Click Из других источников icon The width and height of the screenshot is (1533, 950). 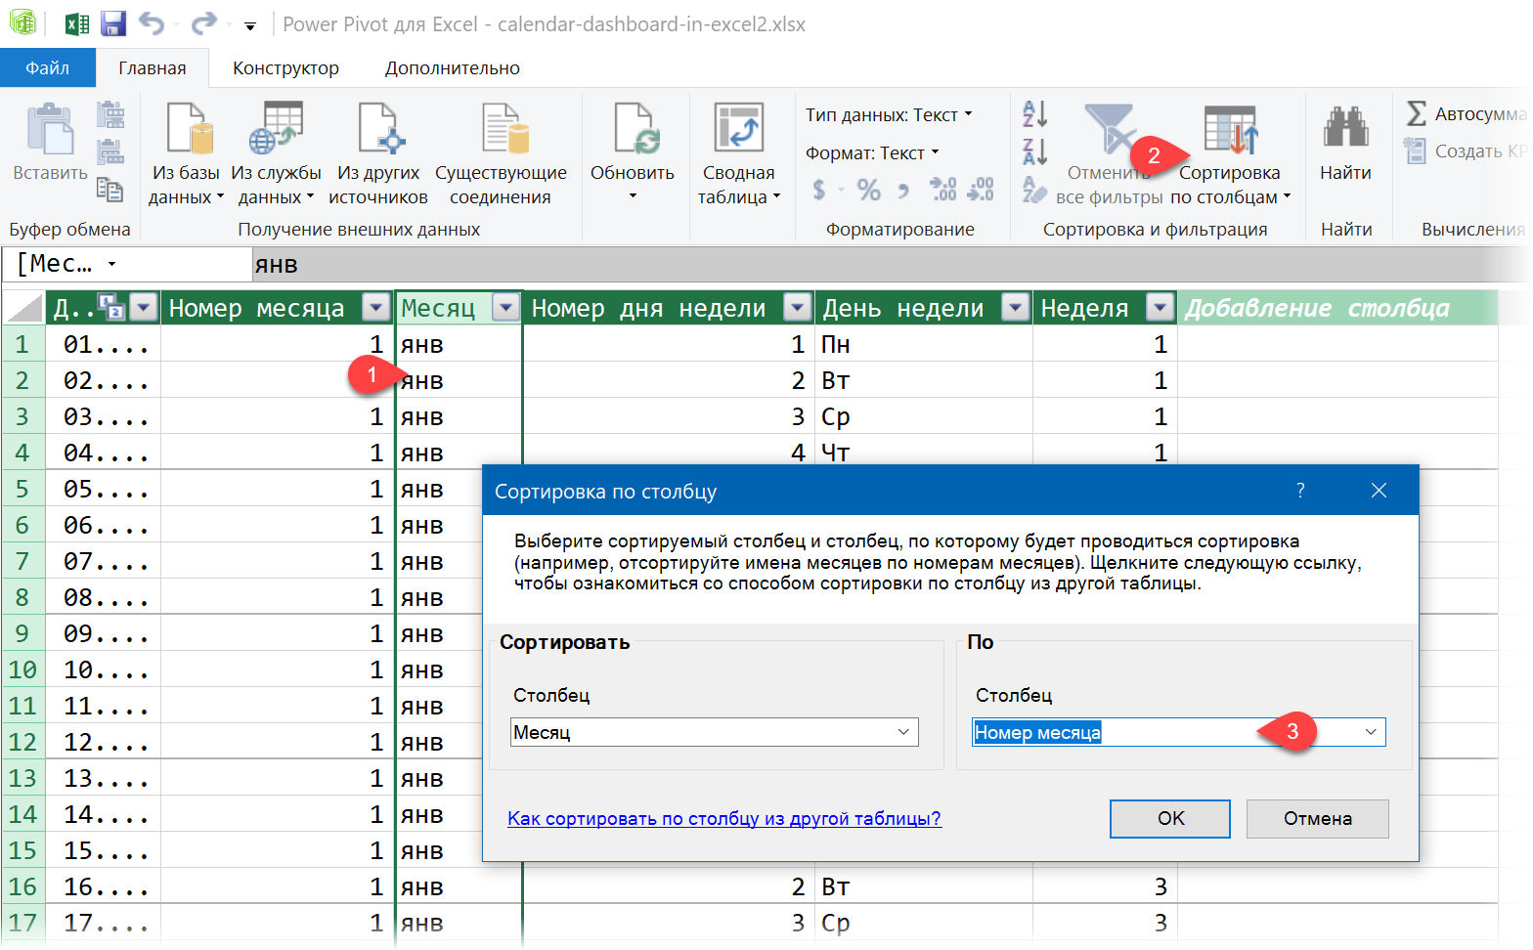coord(380,128)
